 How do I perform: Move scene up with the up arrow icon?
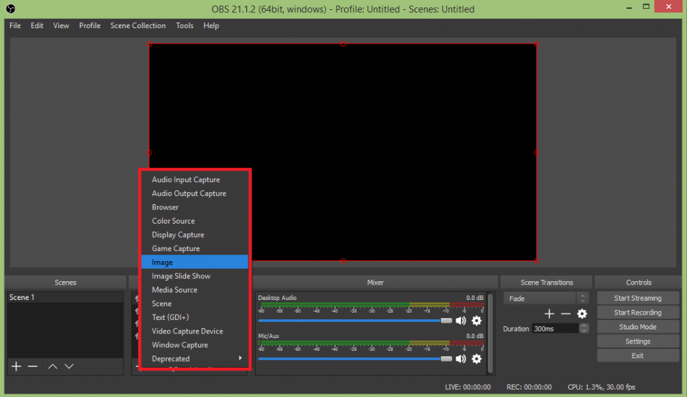tap(52, 366)
